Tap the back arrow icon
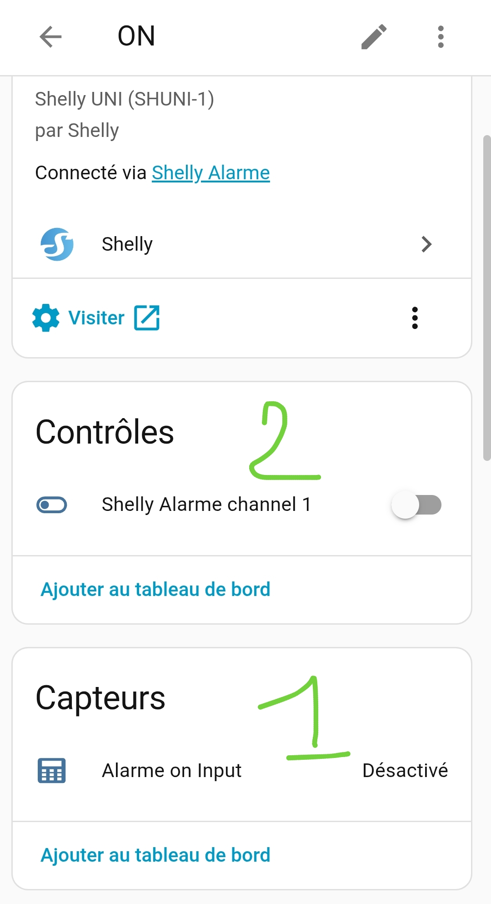 click(x=50, y=36)
